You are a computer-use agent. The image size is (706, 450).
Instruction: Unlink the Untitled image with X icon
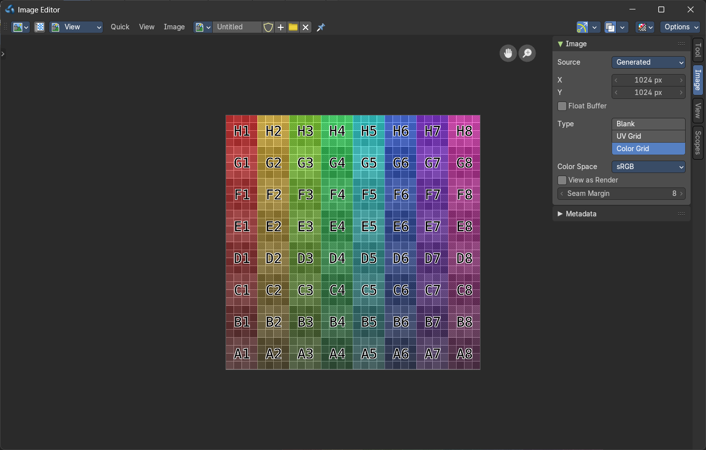pyautogui.click(x=306, y=27)
